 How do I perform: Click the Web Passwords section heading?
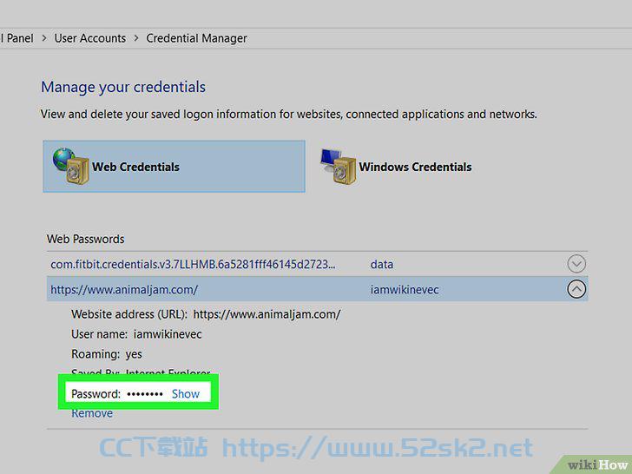(x=85, y=239)
